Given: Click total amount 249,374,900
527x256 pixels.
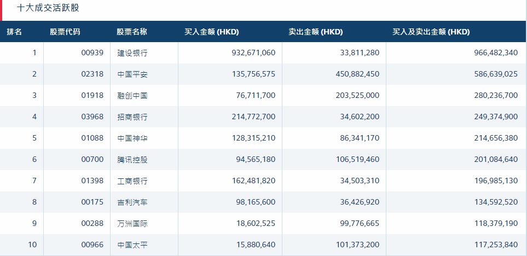Looking at the screenshot, I should (496, 117).
